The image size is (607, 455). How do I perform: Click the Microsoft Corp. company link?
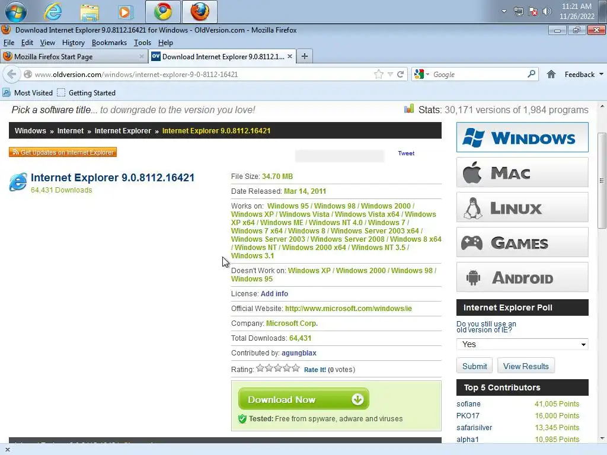[x=292, y=323]
